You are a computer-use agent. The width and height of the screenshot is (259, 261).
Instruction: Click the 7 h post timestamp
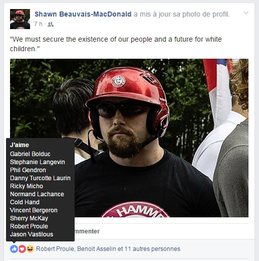click(x=38, y=24)
